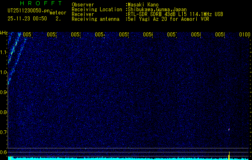Click the 0055 time axis label

[124, 34]
